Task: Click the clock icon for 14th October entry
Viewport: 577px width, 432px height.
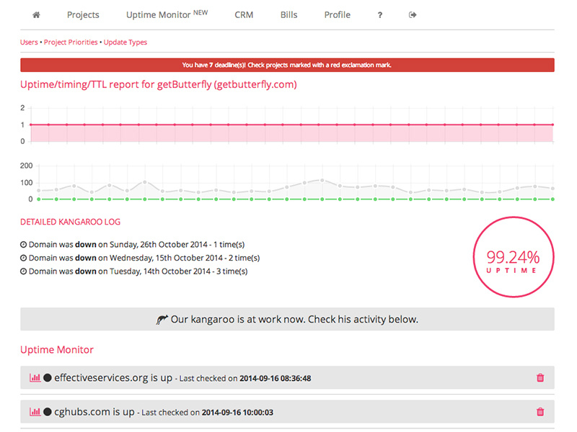Action: pyautogui.click(x=24, y=271)
